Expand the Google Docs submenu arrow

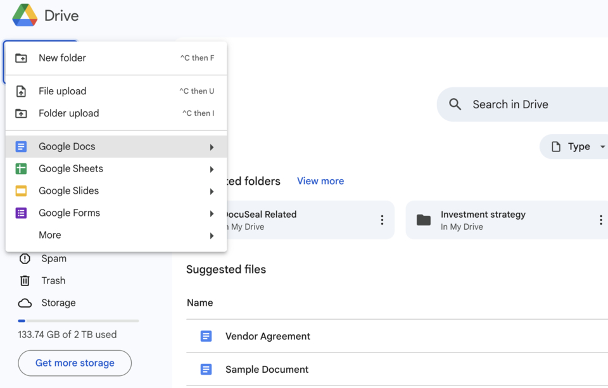tap(212, 147)
